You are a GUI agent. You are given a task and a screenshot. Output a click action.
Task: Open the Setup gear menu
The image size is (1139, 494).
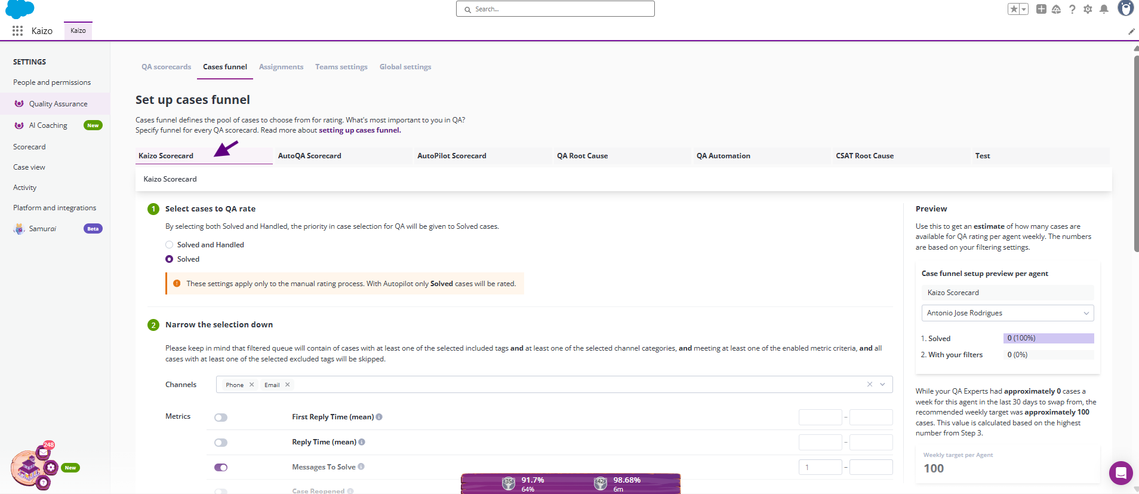tap(1088, 9)
